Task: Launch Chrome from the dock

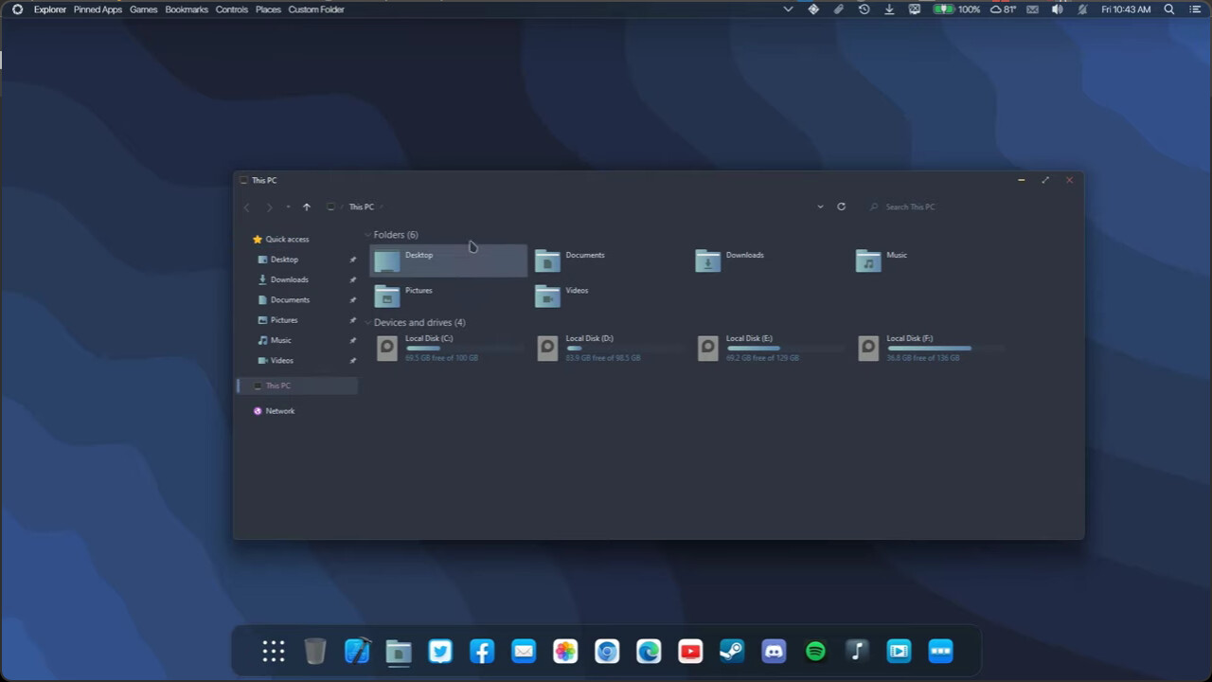Action: click(607, 651)
